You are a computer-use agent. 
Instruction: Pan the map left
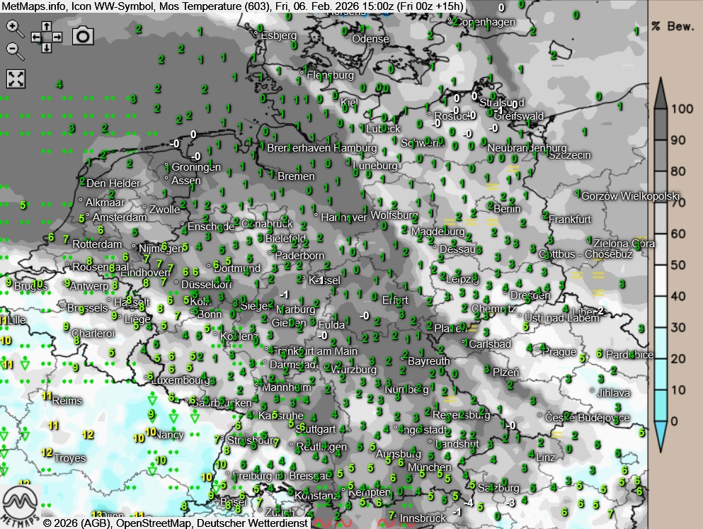click(x=35, y=37)
